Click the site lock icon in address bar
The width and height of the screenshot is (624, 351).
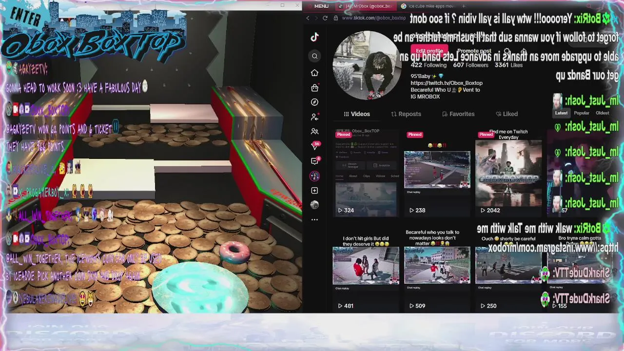pos(335,18)
